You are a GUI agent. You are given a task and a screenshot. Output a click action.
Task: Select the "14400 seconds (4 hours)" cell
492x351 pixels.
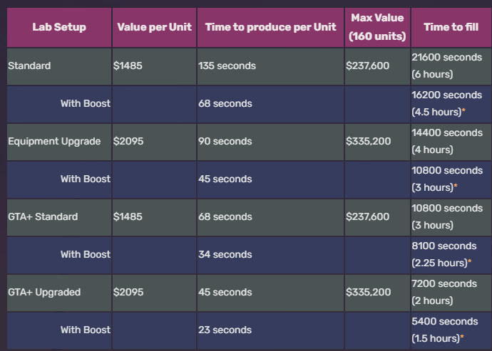coord(447,141)
